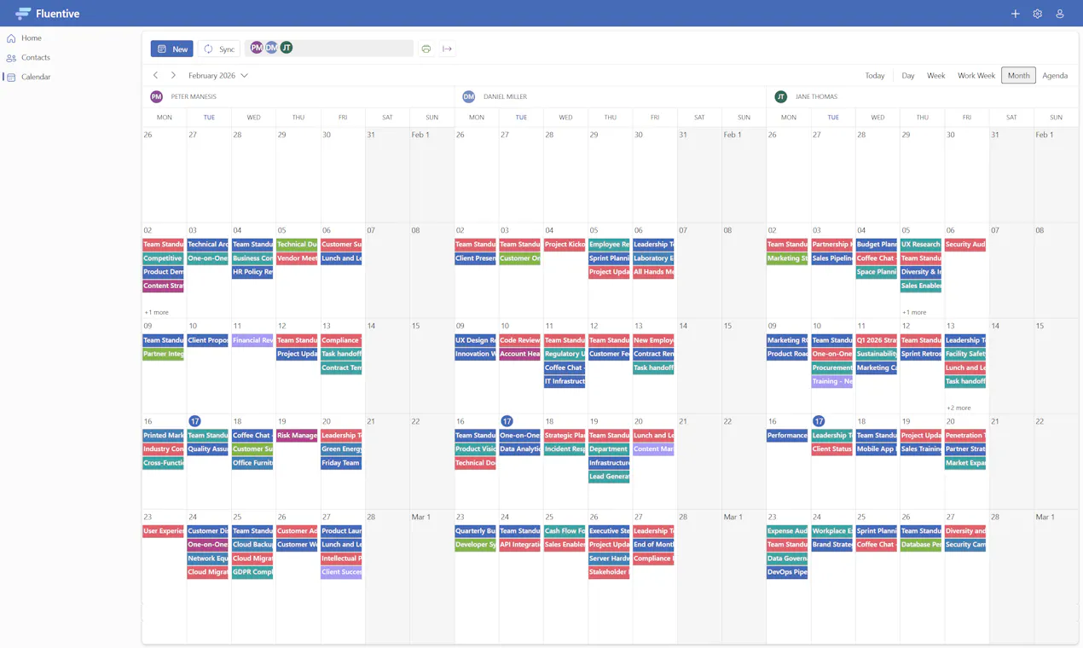Go to next month arrow
The width and height of the screenshot is (1083, 648).
point(173,76)
